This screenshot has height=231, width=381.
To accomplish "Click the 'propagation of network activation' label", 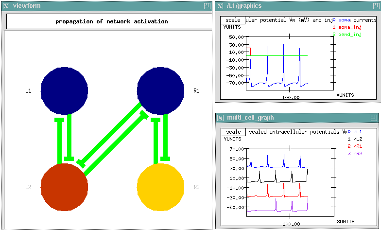I will point(112,21).
